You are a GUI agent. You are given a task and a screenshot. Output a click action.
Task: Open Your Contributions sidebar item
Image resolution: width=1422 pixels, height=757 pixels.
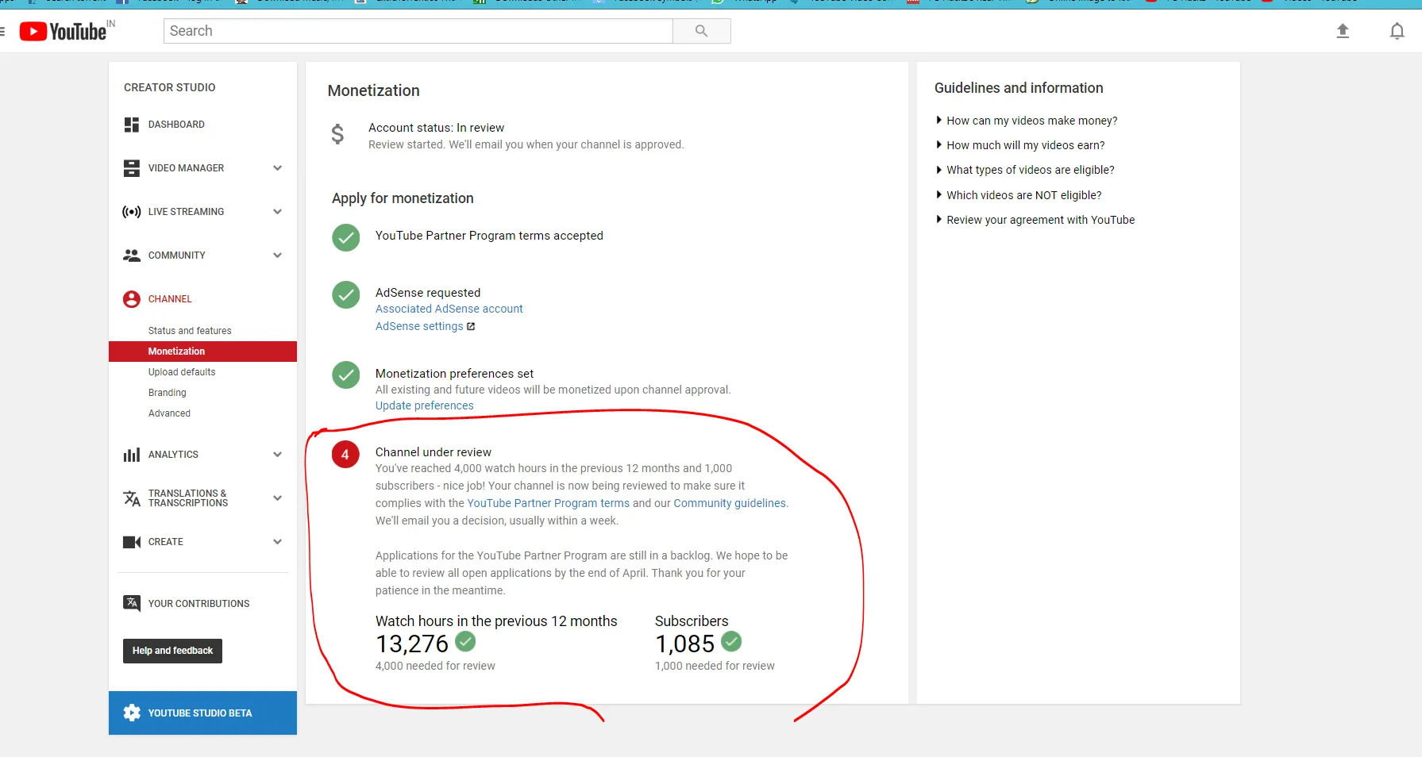pos(198,604)
